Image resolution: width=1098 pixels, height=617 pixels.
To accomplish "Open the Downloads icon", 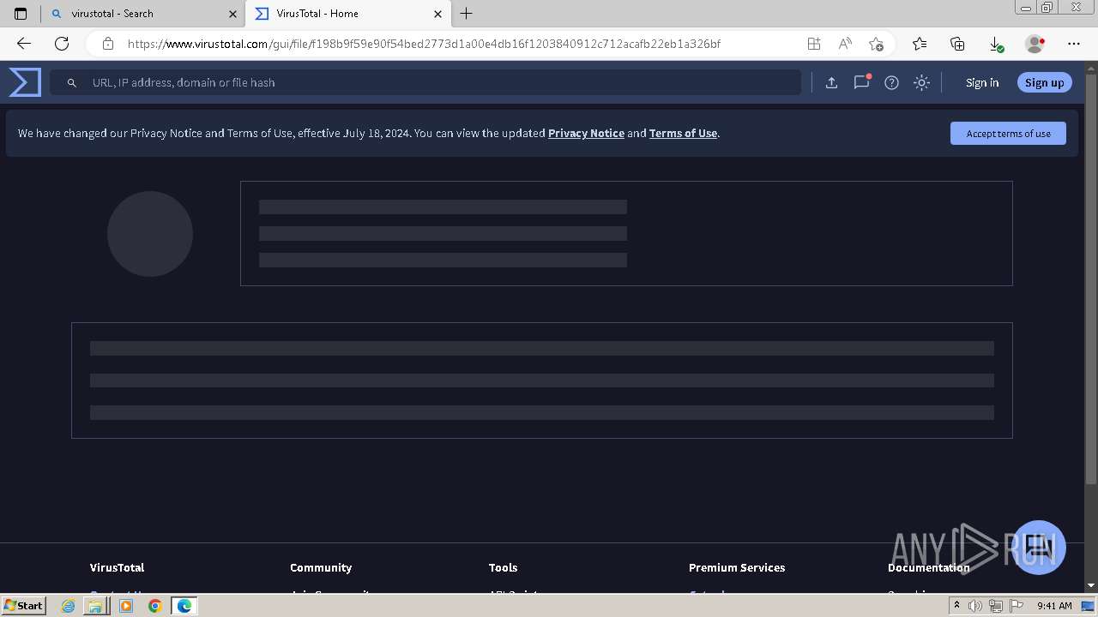I will tap(996, 44).
